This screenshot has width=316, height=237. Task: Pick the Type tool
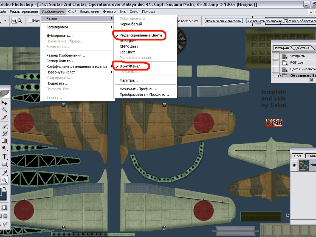click(x=5, y=157)
